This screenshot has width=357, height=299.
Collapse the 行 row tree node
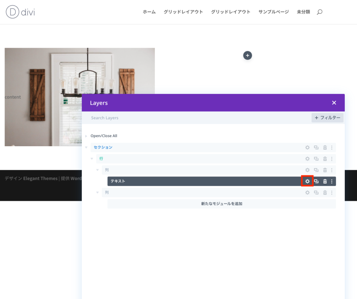click(x=92, y=159)
